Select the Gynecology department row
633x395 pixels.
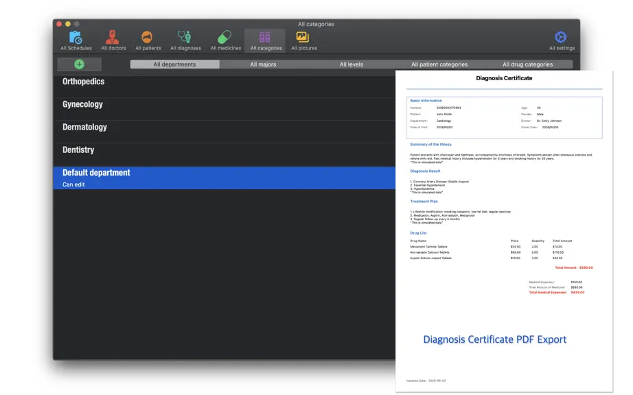point(225,109)
